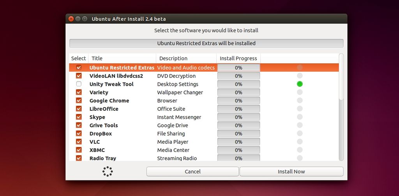Click the 'Streaming Radio' description
Viewport: 399px width, 196px height.
(x=177, y=158)
